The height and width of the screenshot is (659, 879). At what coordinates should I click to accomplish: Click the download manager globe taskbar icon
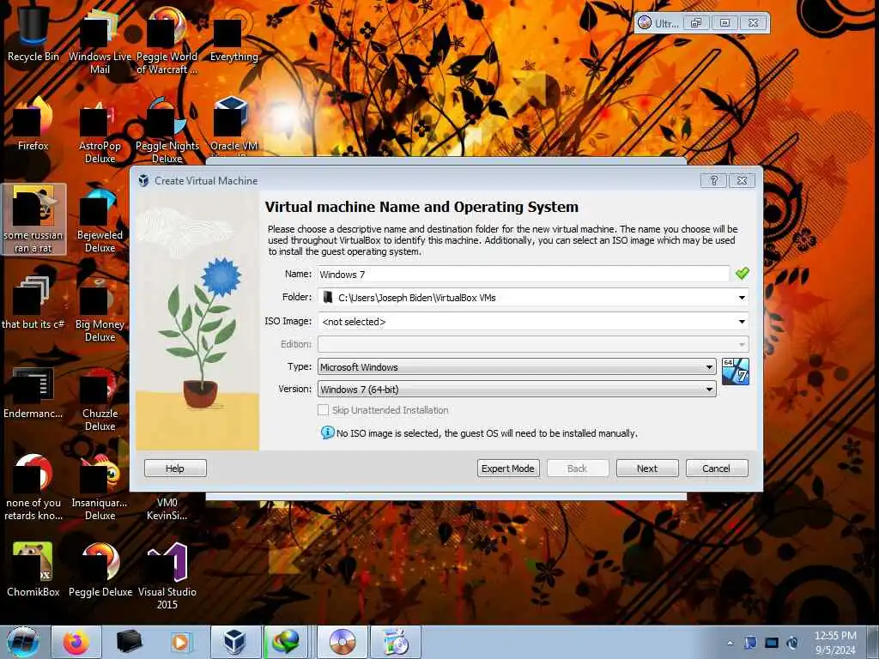pos(287,642)
